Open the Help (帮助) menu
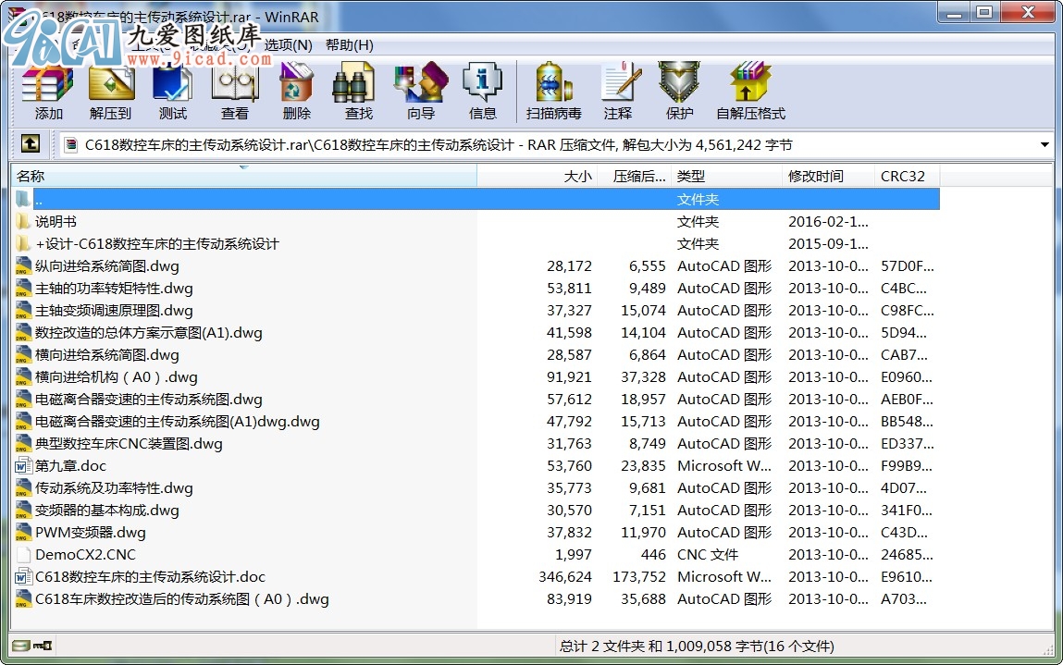1063x665 pixels. click(349, 44)
